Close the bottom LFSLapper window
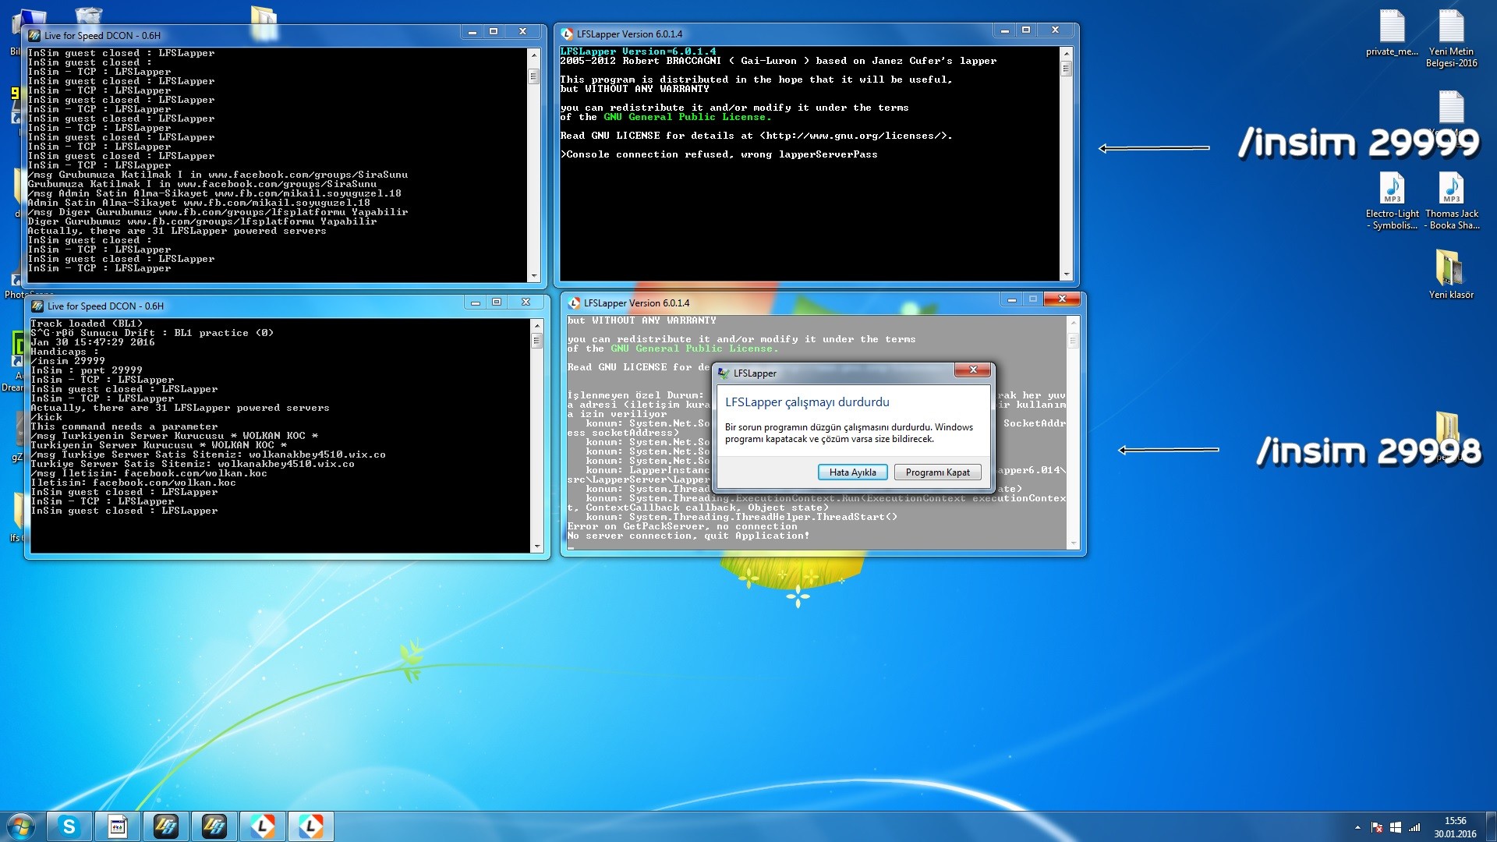The image size is (1497, 842). pos(1062,299)
